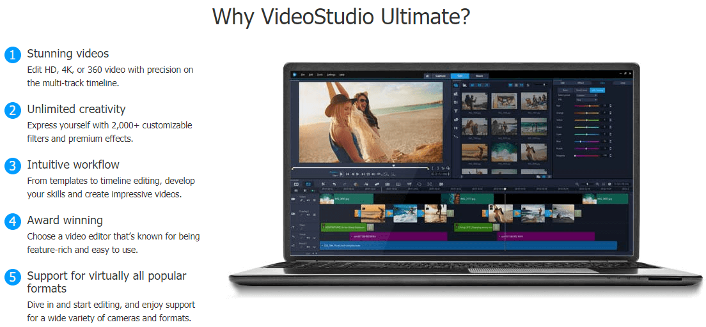Adjust the Blue HSL slider
This screenshot has height=327, width=706.
point(586,141)
